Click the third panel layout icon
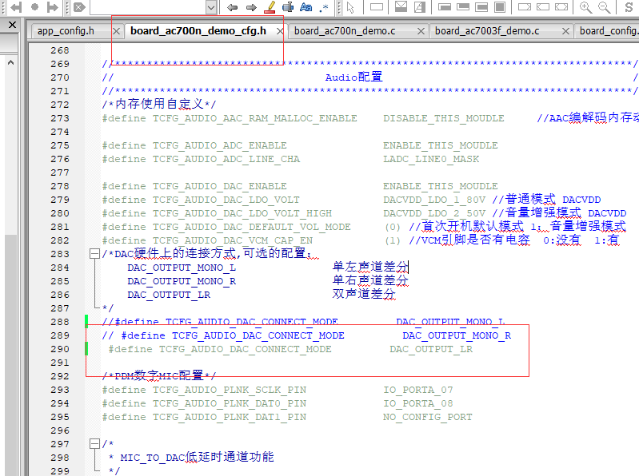The height and width of the screenshot is (476, 639). (x=481, y=7)
